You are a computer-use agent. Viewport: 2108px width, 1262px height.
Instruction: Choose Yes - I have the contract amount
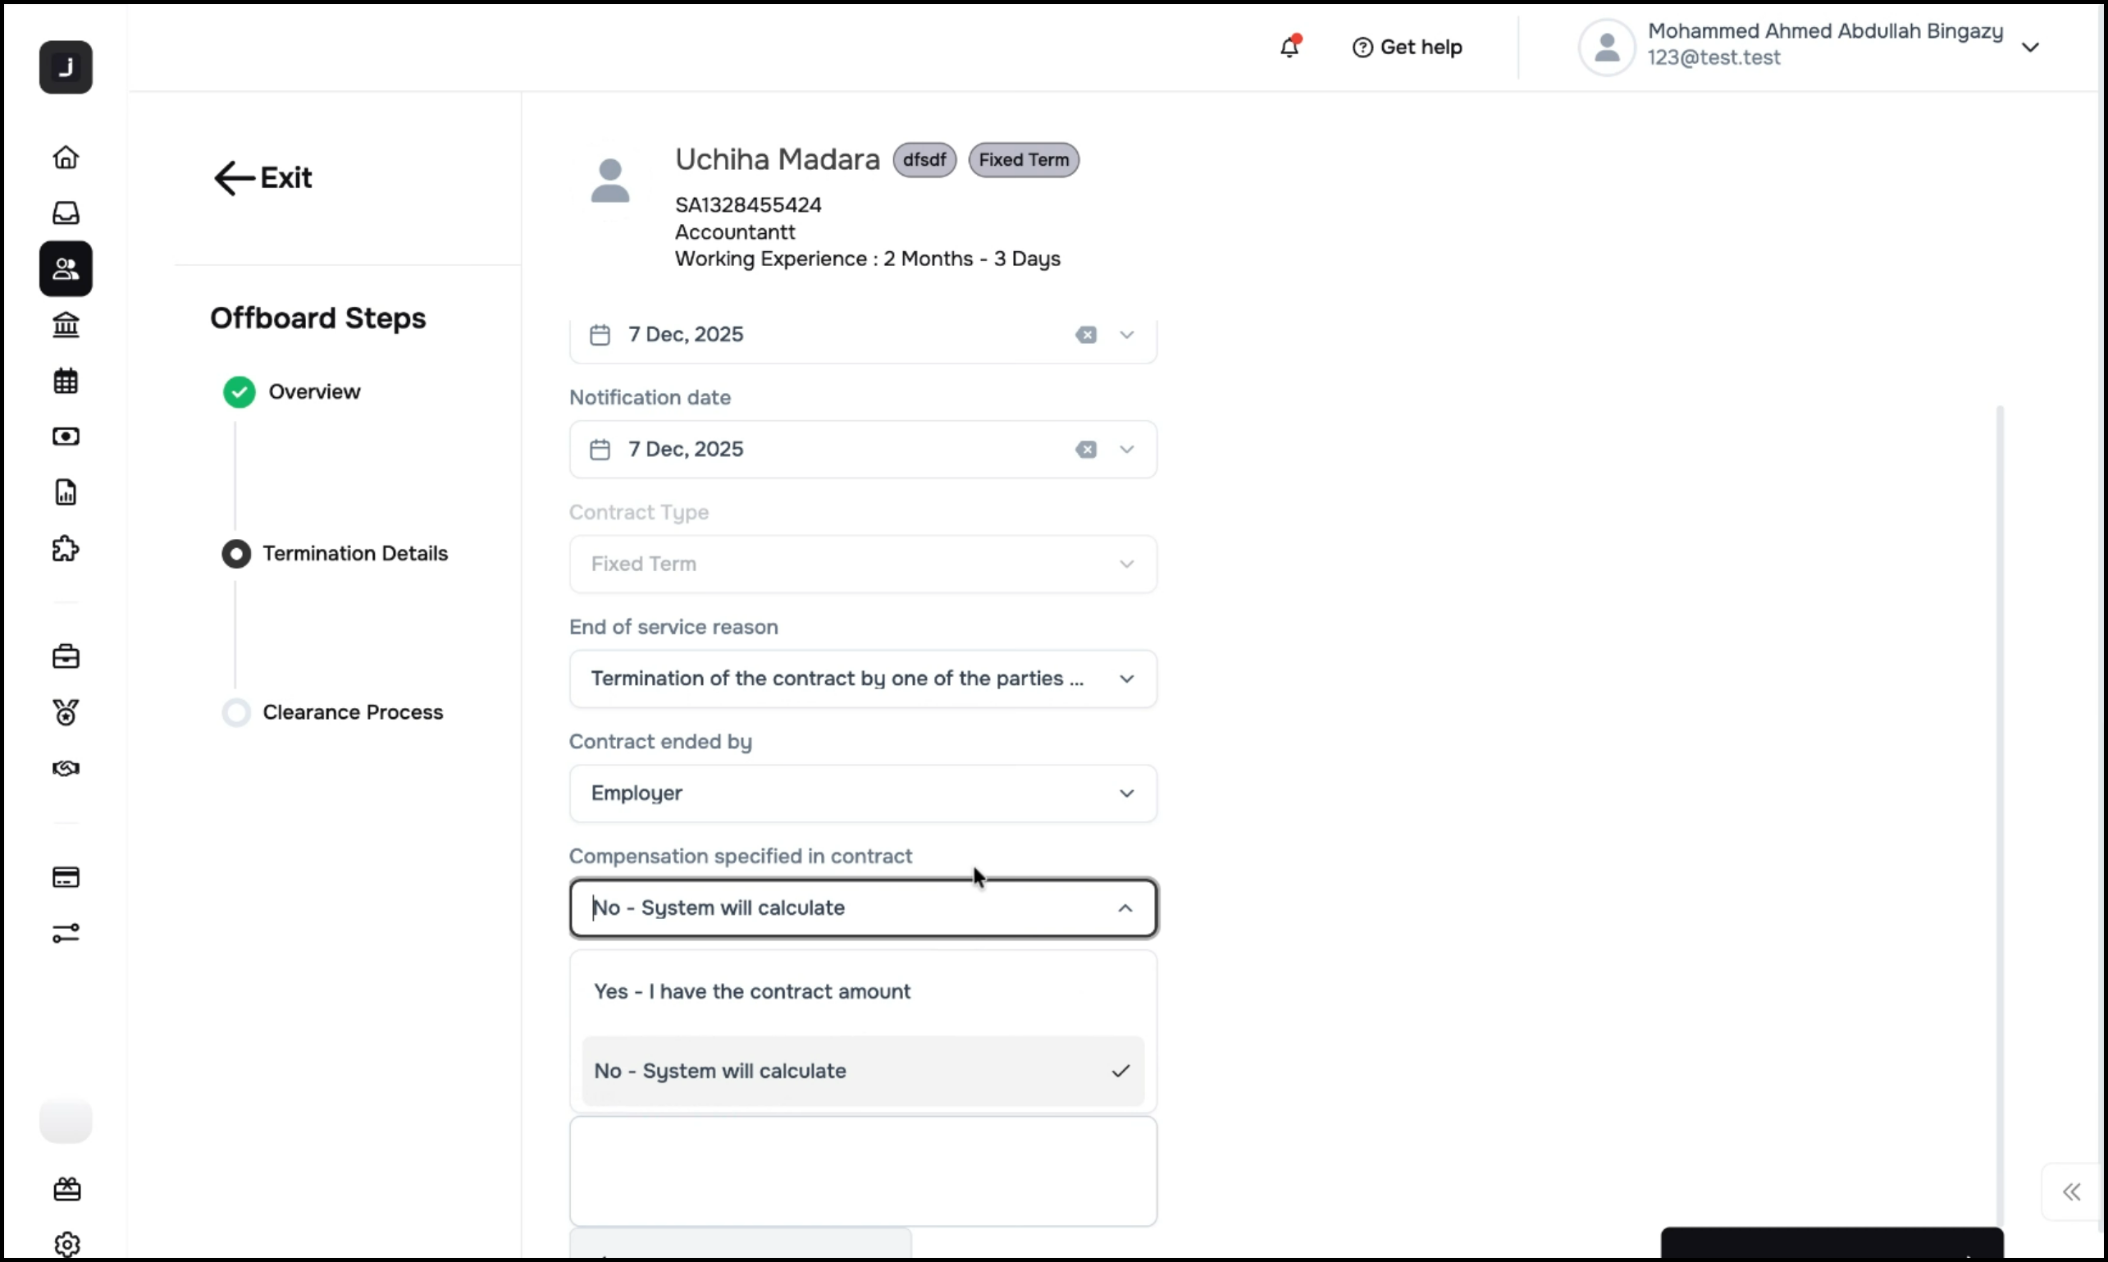click(x=751, y=991)
